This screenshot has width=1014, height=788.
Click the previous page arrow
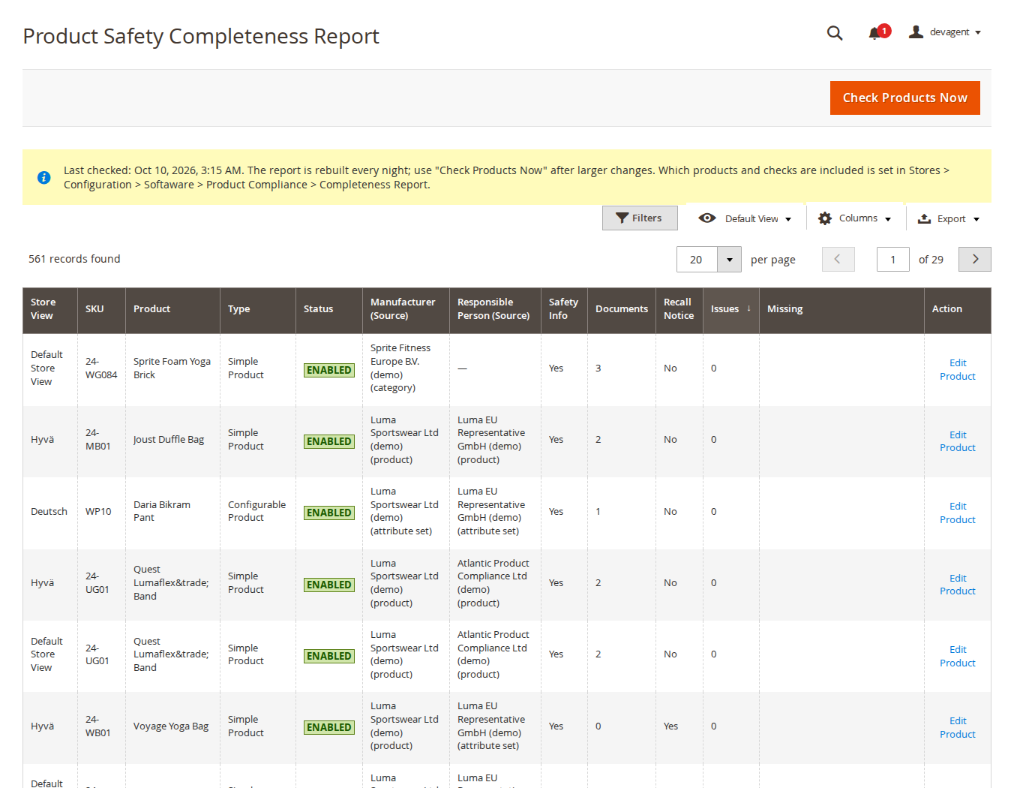[838, 259]
